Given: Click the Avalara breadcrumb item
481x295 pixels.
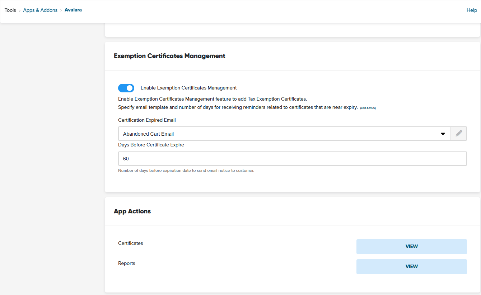Looking at the screenshot, I should tap(73, 10).
